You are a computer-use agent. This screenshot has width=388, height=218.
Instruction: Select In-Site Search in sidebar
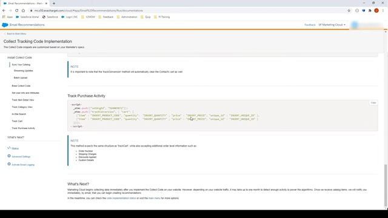tap(19, 114)
